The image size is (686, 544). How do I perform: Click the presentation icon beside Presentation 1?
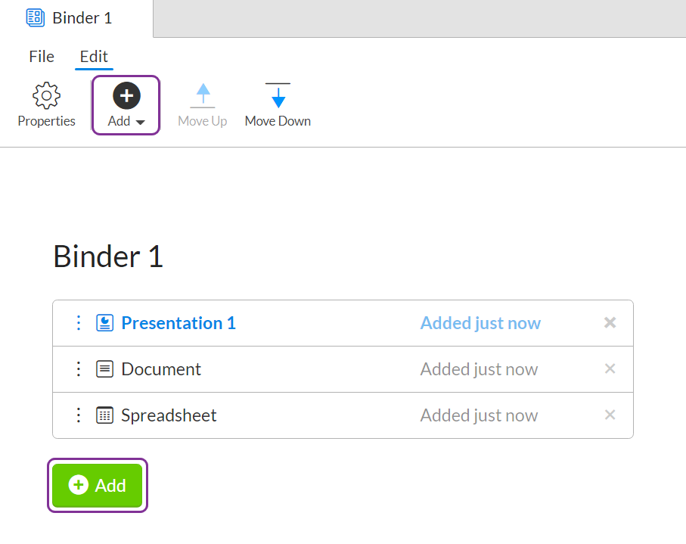coord(107,322)
